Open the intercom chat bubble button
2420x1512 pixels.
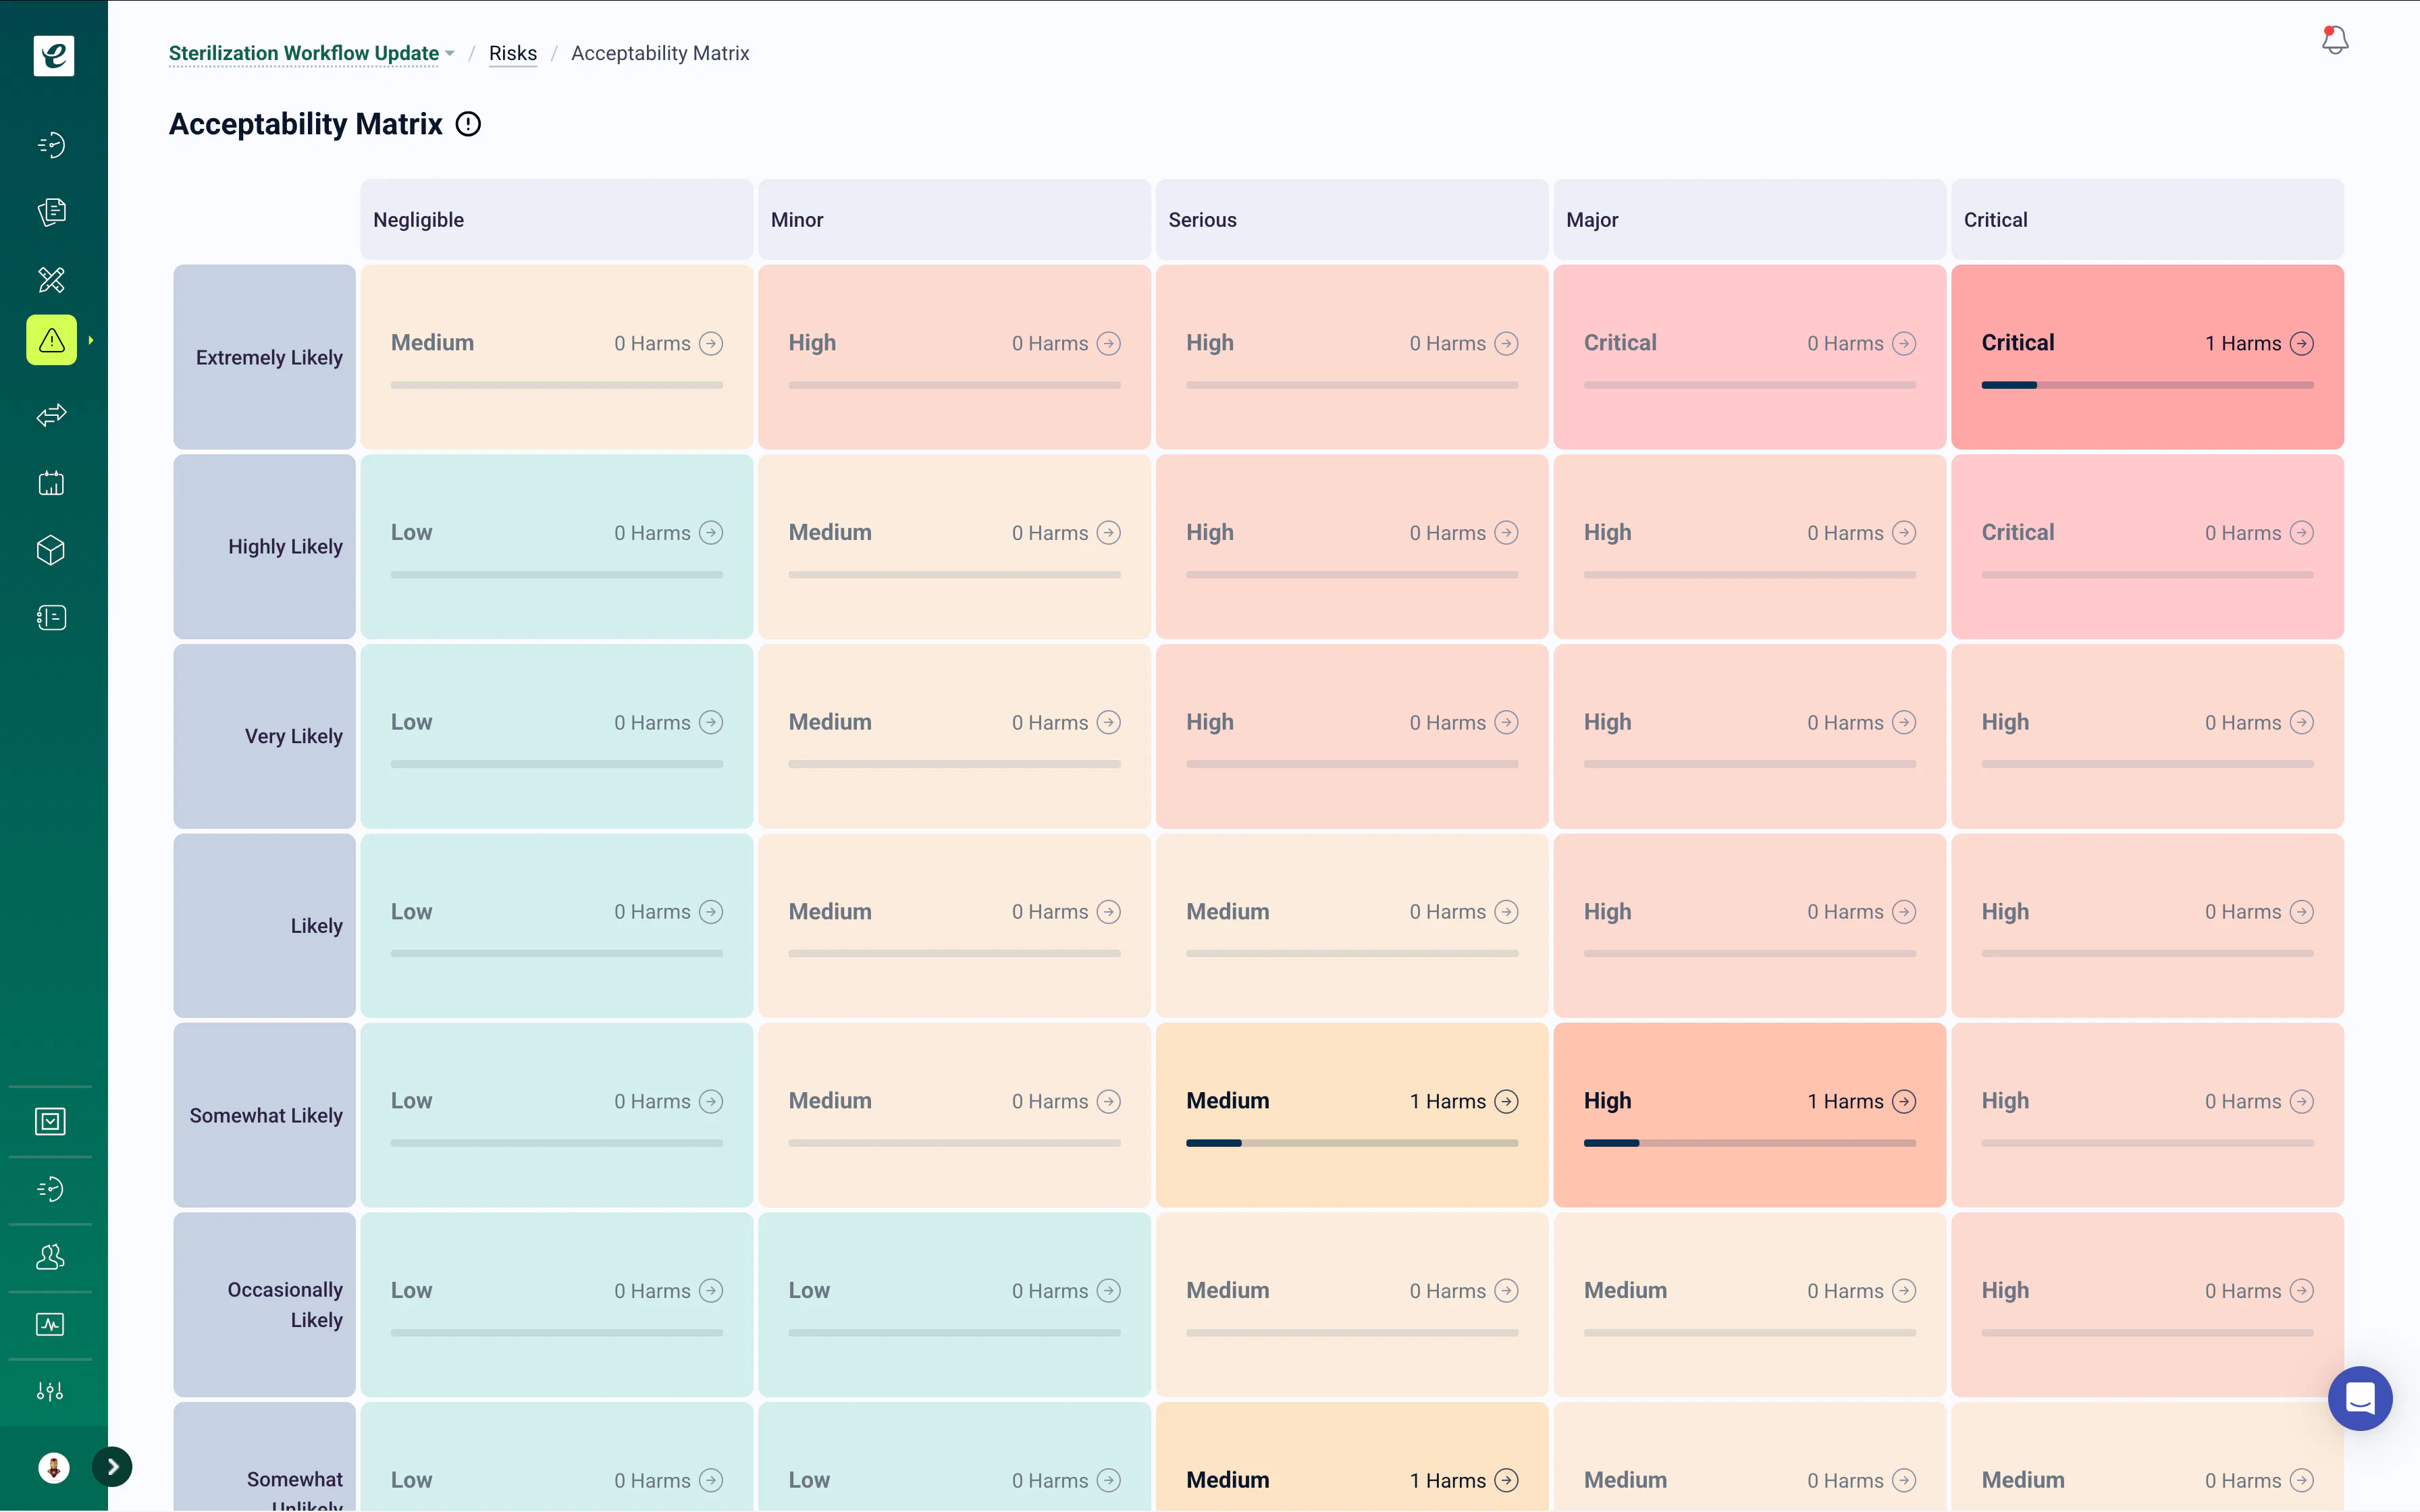click(x=2360, y=1398)
